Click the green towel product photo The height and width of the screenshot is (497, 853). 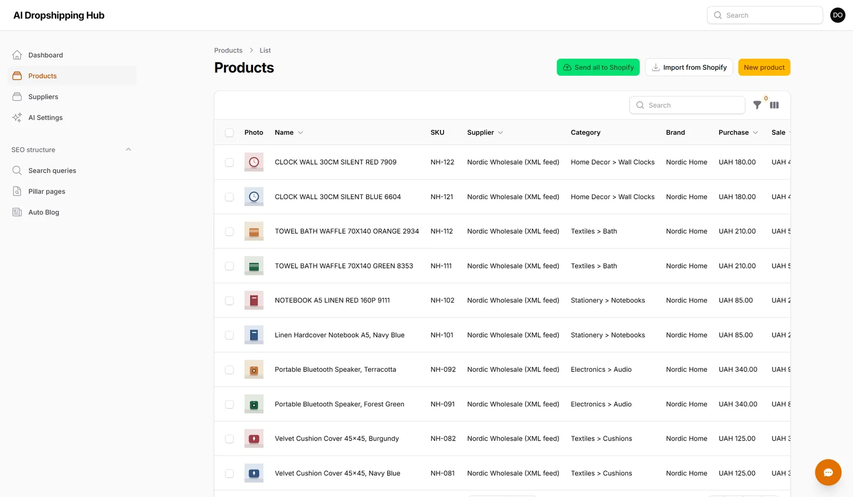coord(254,266)
